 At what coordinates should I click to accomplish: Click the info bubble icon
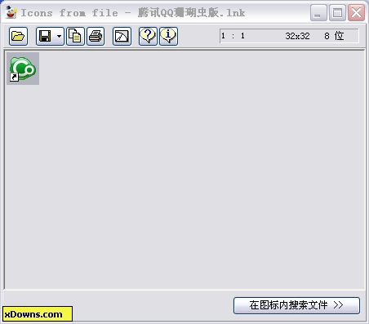point(168,36)
